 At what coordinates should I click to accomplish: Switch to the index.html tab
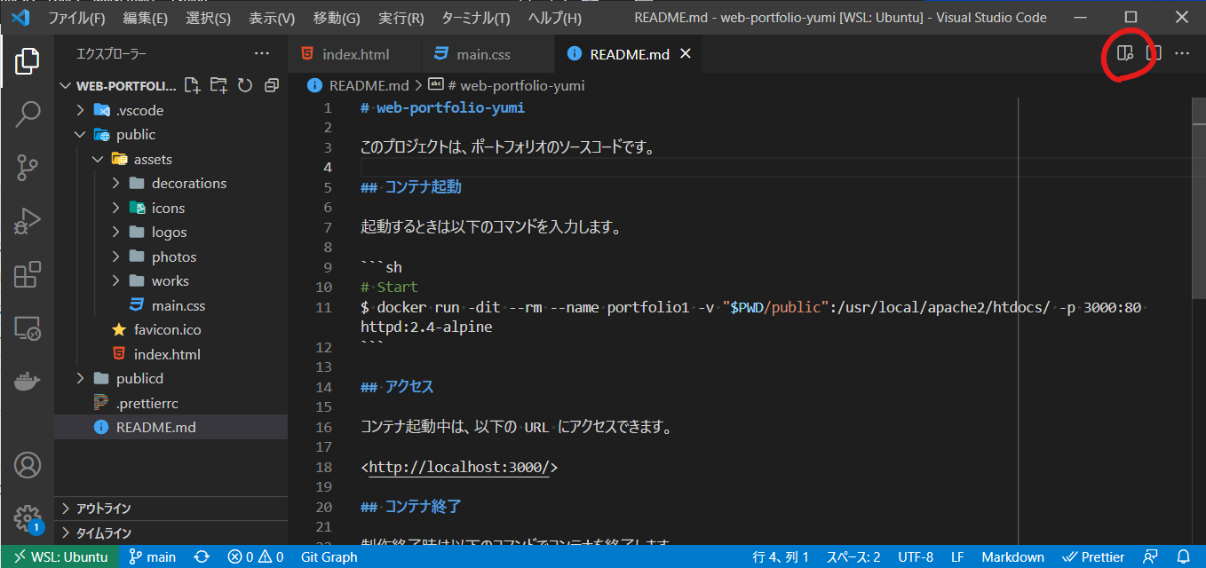tap(355, 54)
